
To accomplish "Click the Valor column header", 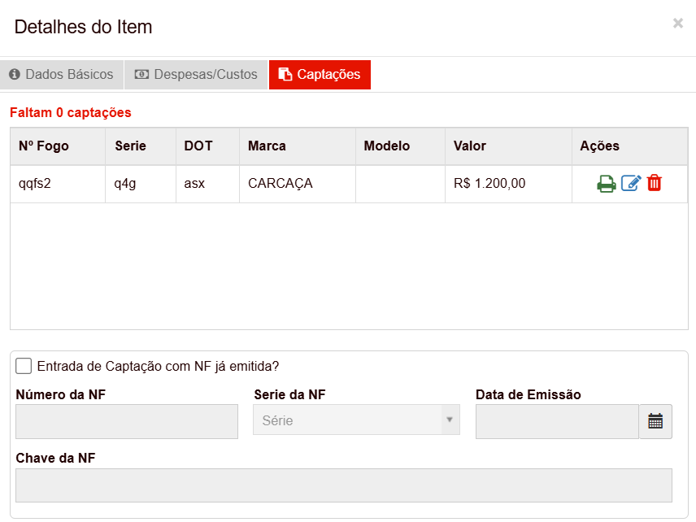I will click(x=508, y=146).
